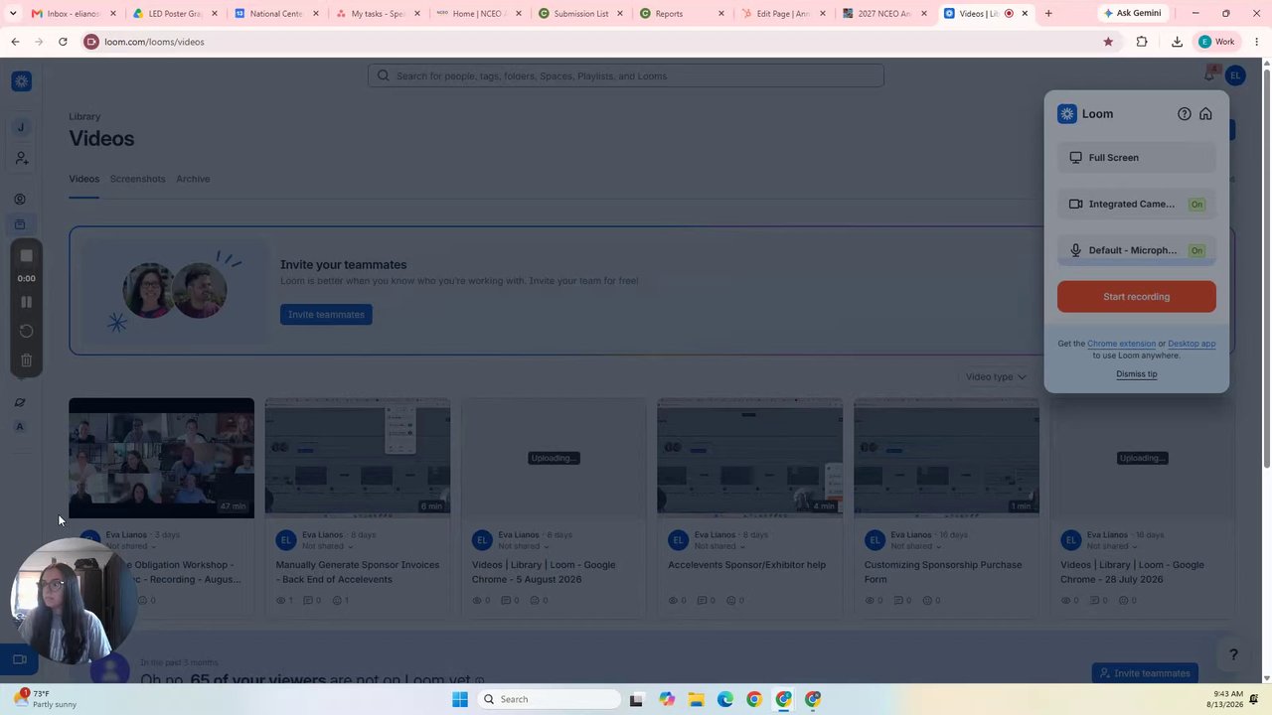Open a new browser tab
Screen dimensions: 1272x715
point(1047,13)
